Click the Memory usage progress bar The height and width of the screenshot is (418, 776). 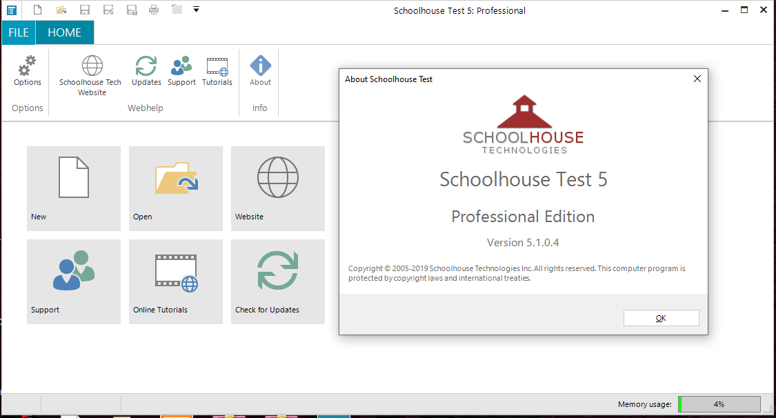(x=719, y=404)
